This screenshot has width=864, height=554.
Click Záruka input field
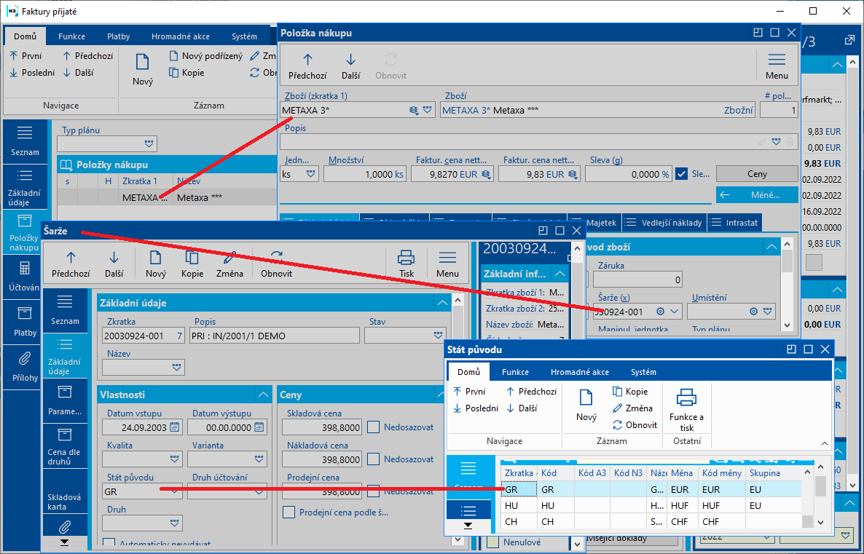(x=637, y=280)
